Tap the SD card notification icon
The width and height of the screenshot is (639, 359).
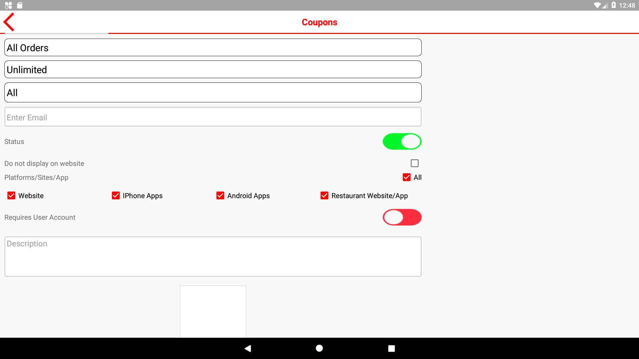click(20, 5)
